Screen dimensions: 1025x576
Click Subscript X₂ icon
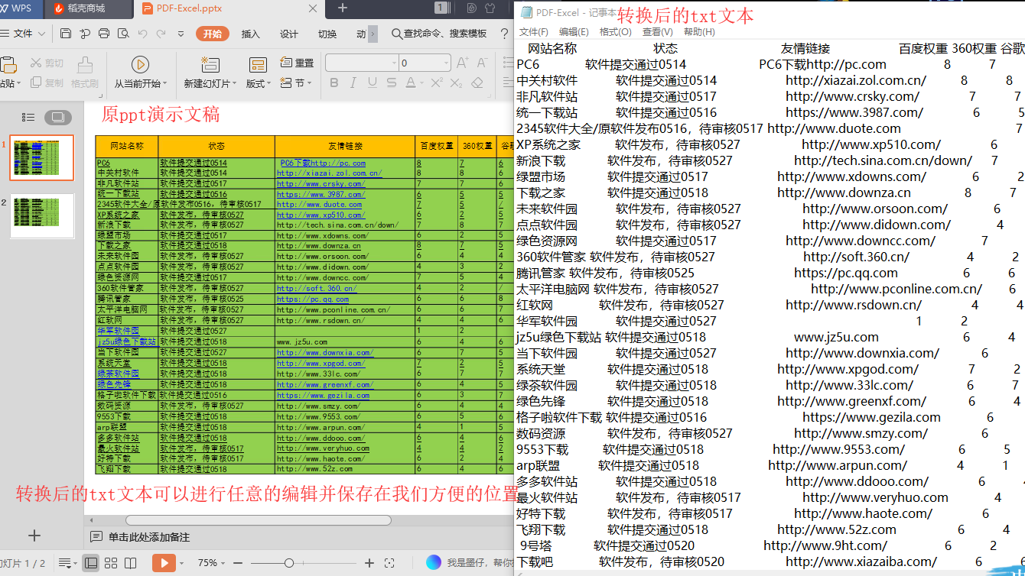coord(457,83)
